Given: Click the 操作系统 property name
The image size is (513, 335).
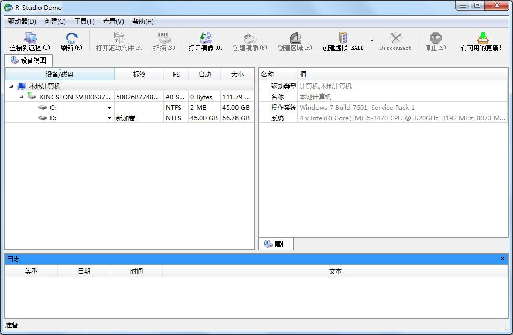Looking at the screenshot, I should coord(283,107).
